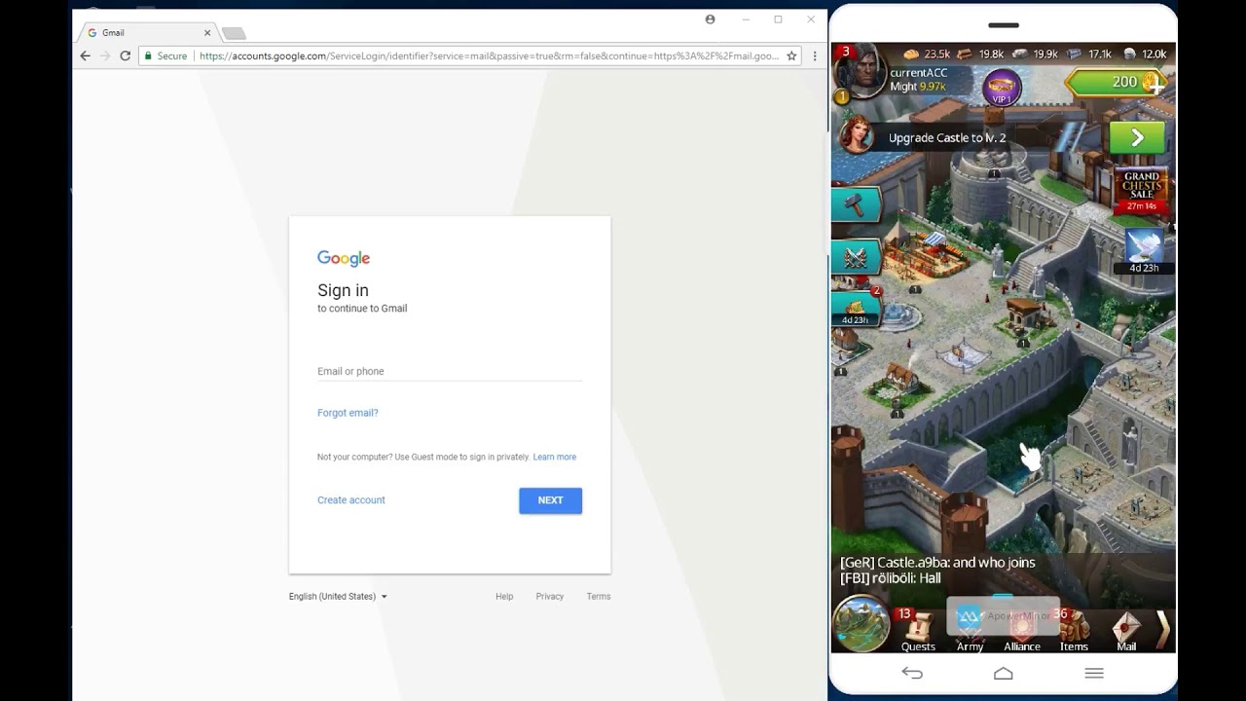Tap the quest advisor portrait

[x=858, y=133]
